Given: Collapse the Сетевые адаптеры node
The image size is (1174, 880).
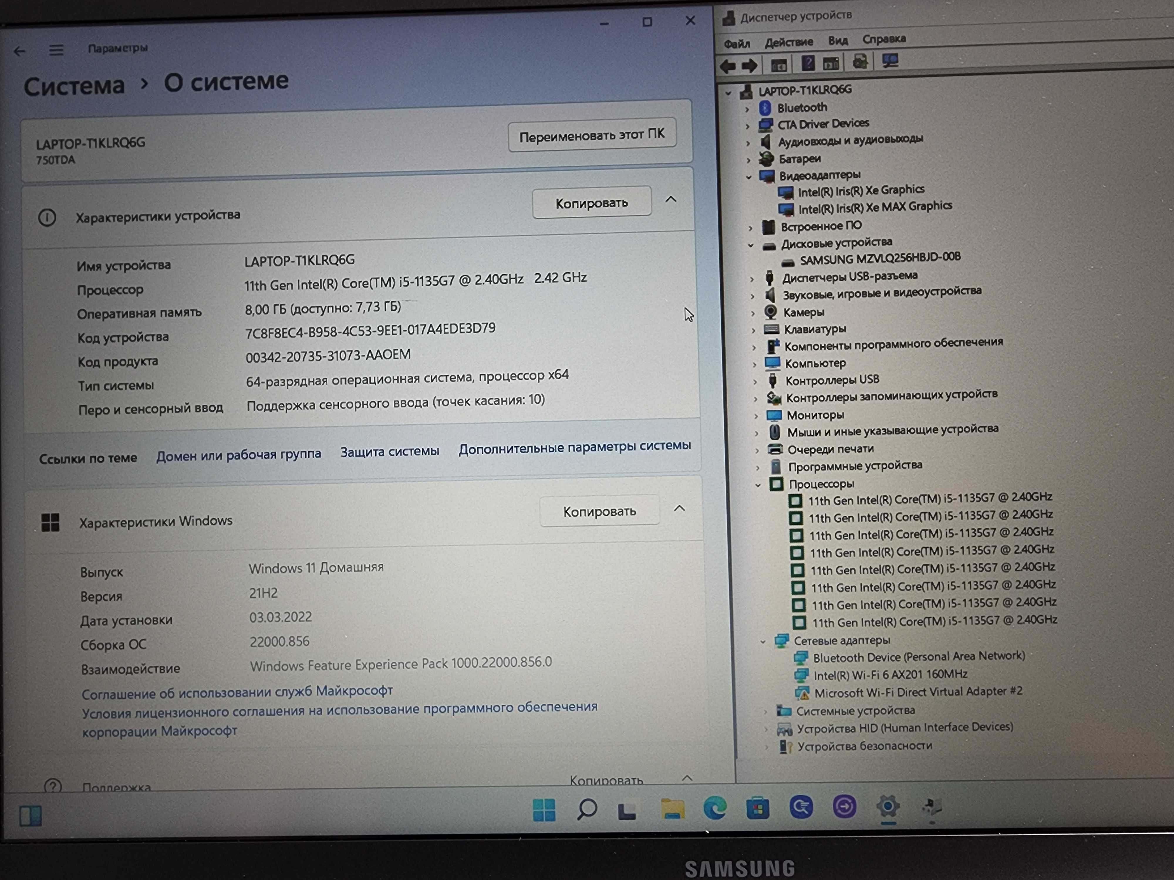Looking at the screenshot, I should pos(763,642).
